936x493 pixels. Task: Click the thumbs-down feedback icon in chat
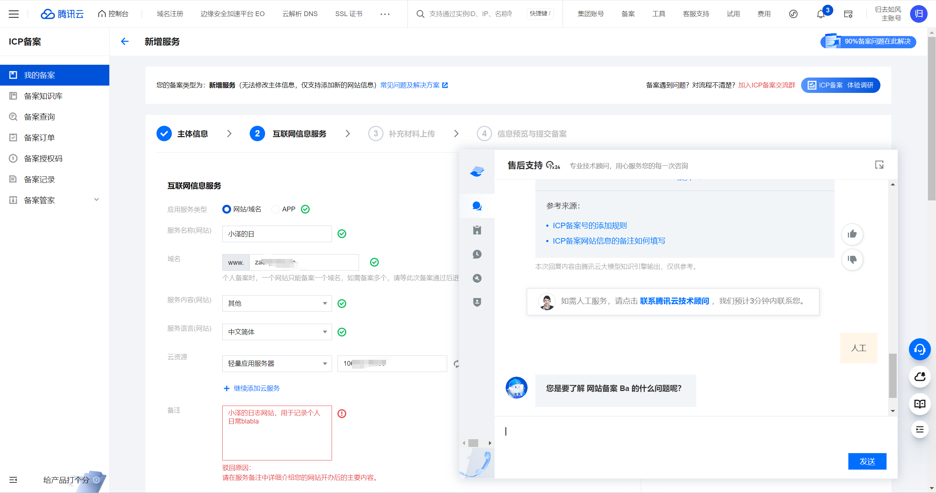tap(852, 260)
